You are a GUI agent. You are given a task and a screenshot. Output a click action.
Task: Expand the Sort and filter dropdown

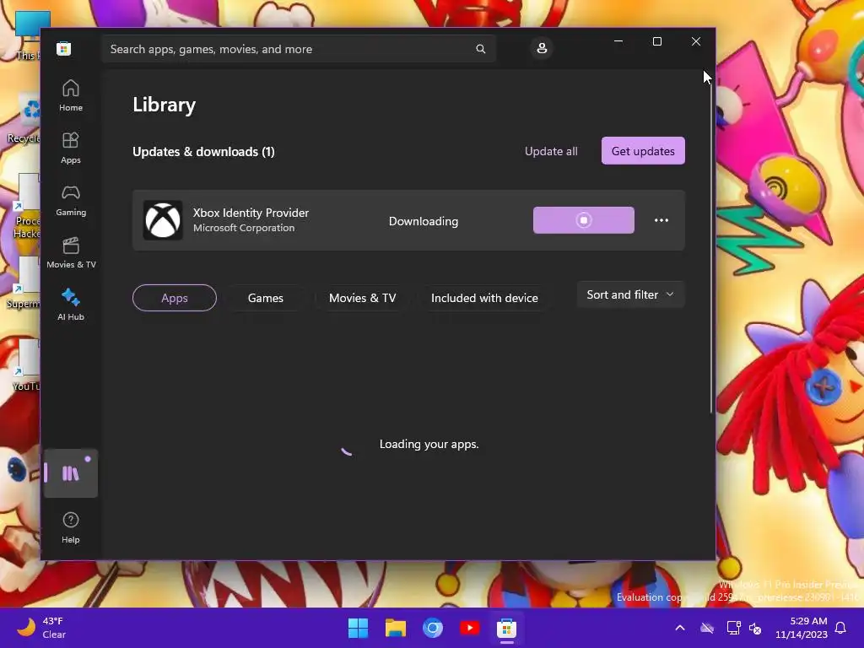point(630,294)
